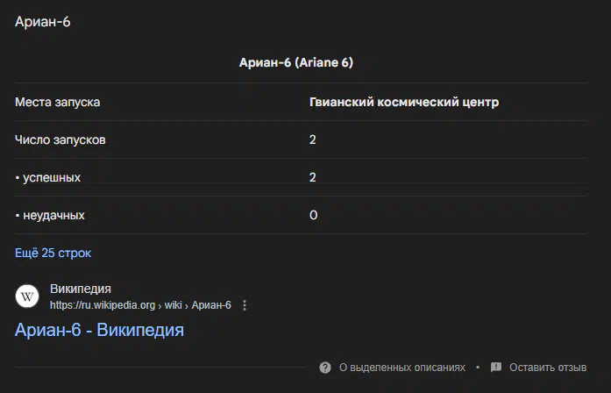Click "Оставить отзыв" to leave feedback
This screenshot has height=393, width=611.
coord(547,368)
